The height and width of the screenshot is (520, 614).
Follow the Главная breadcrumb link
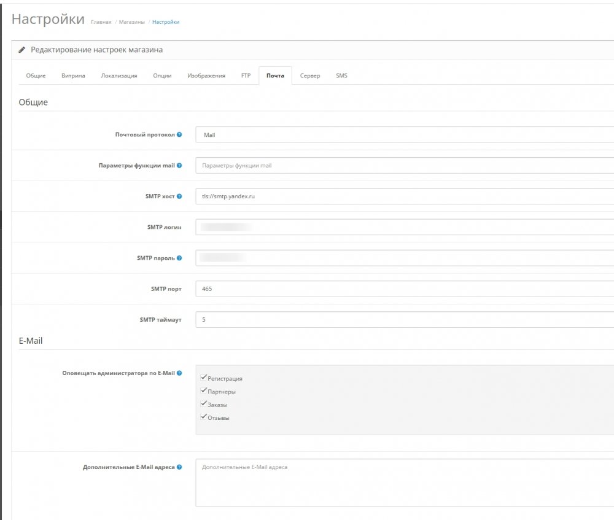tap(101, 22)
